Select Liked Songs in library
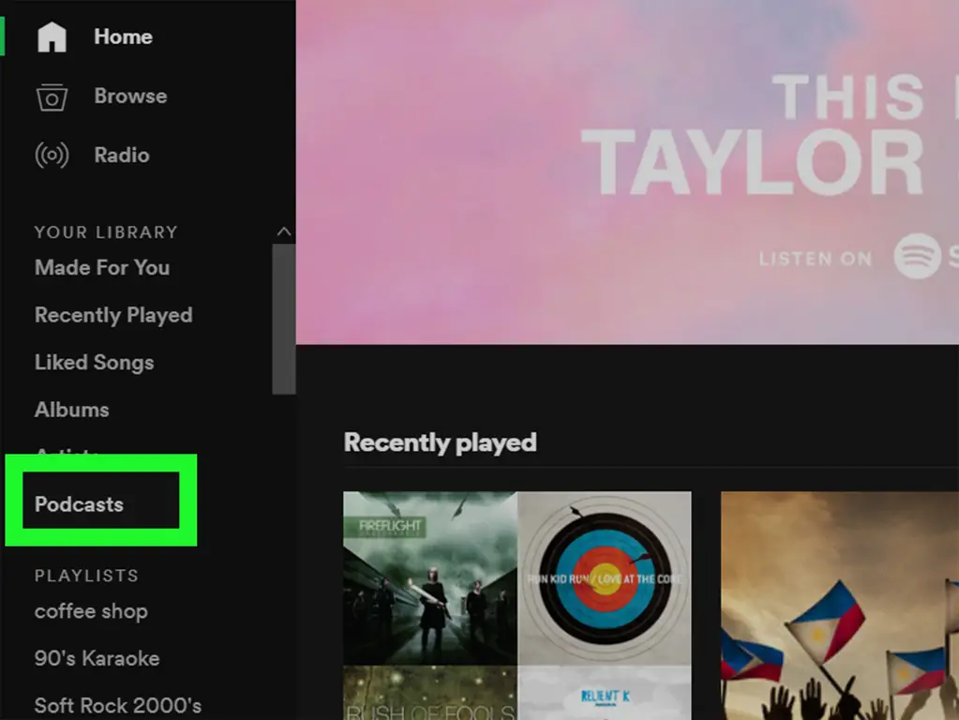Image resolution: width=959 pixels, height=720 pixels. point(94,362)
